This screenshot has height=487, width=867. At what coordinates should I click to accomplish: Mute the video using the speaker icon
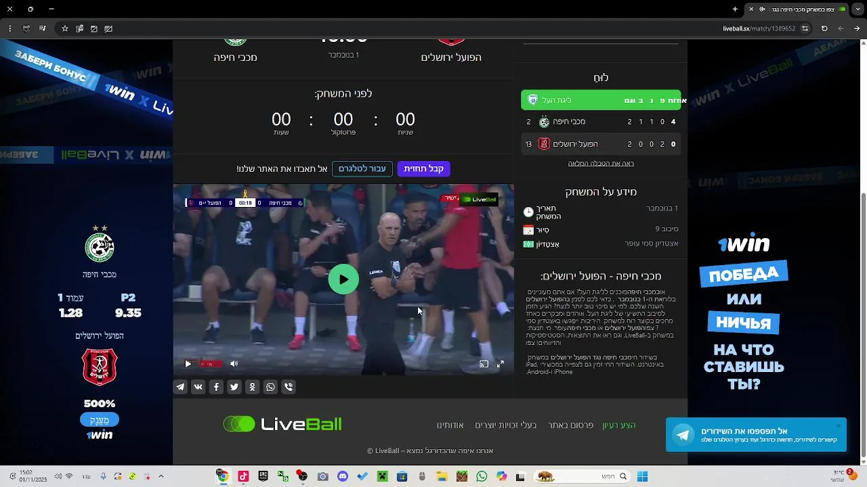point(234,364)
